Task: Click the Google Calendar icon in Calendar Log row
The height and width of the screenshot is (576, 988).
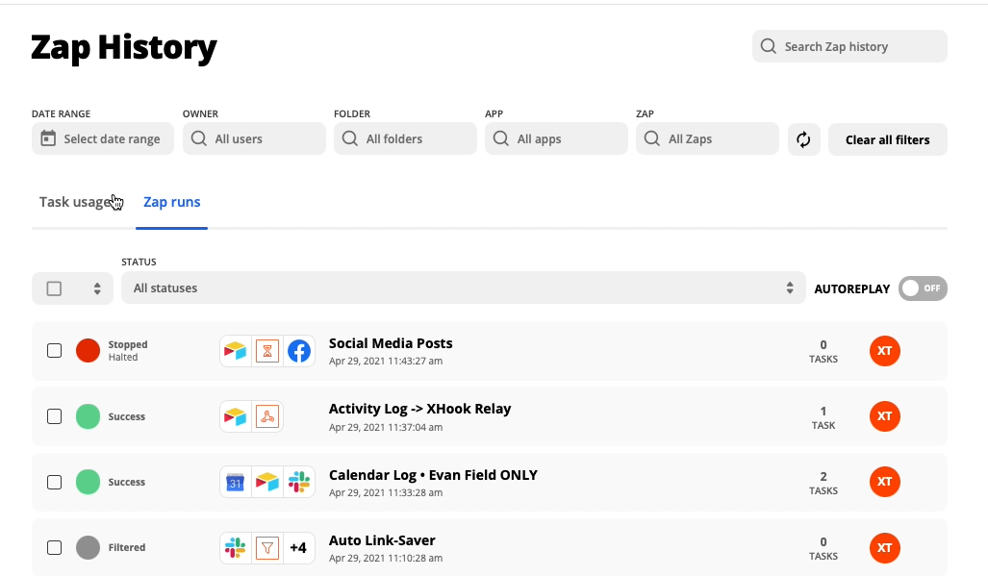Action: click(x=235, y=482)
